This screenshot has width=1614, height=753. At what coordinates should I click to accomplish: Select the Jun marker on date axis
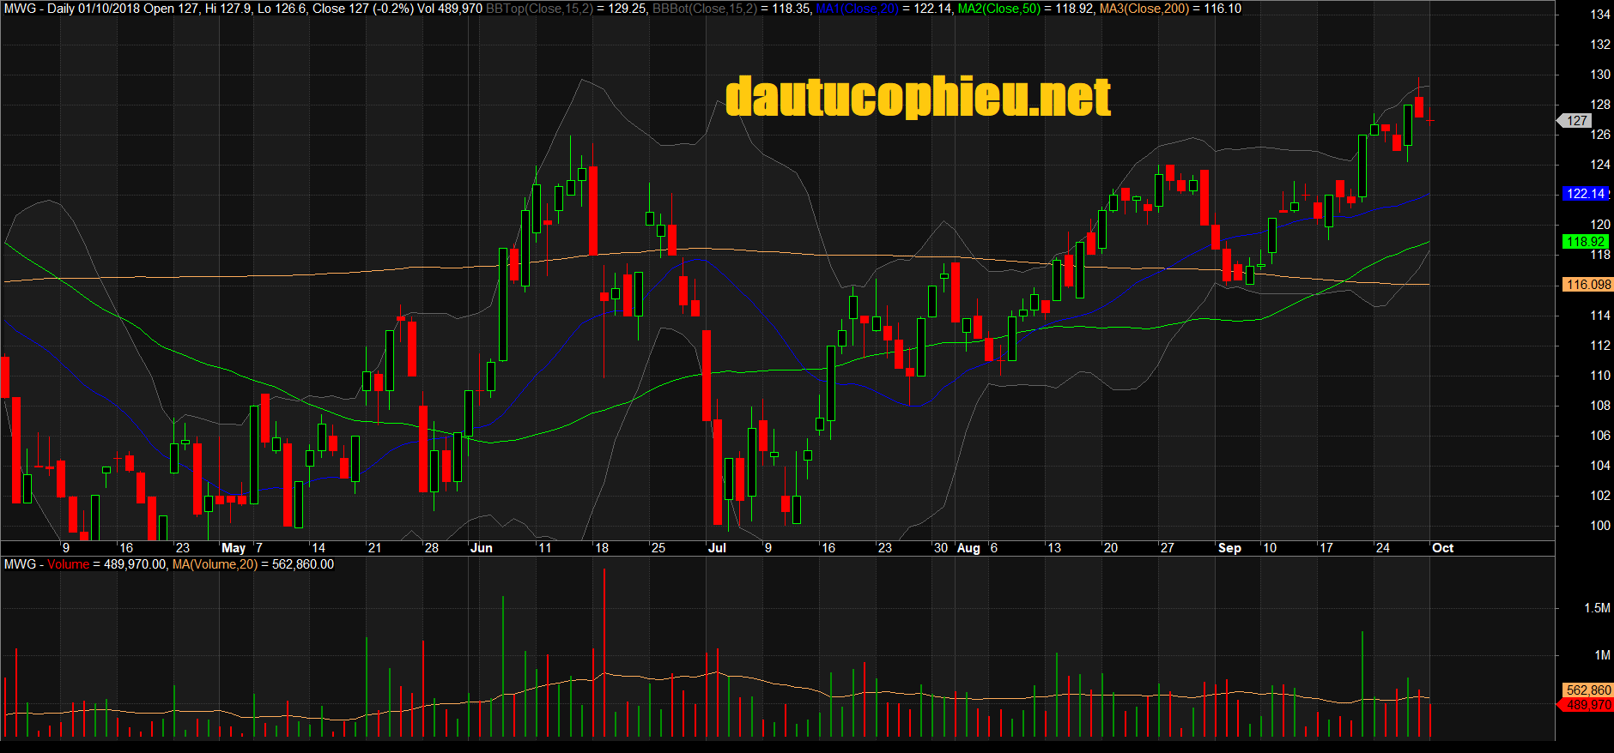tap(482, 548)
